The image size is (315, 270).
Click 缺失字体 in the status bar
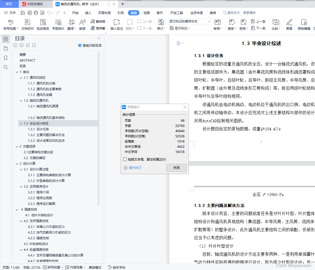click(116, 267)
